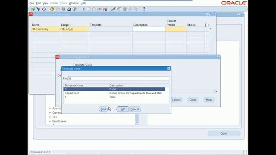Click the NA Summary name cell
Image resolution: width=276 pixels, height=155 pixels.
tap(45, 29)
